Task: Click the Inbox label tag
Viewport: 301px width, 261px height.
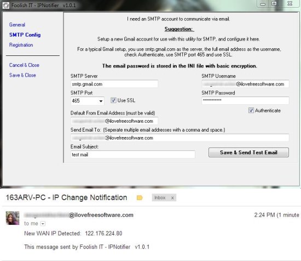Action: pos(160,198)
